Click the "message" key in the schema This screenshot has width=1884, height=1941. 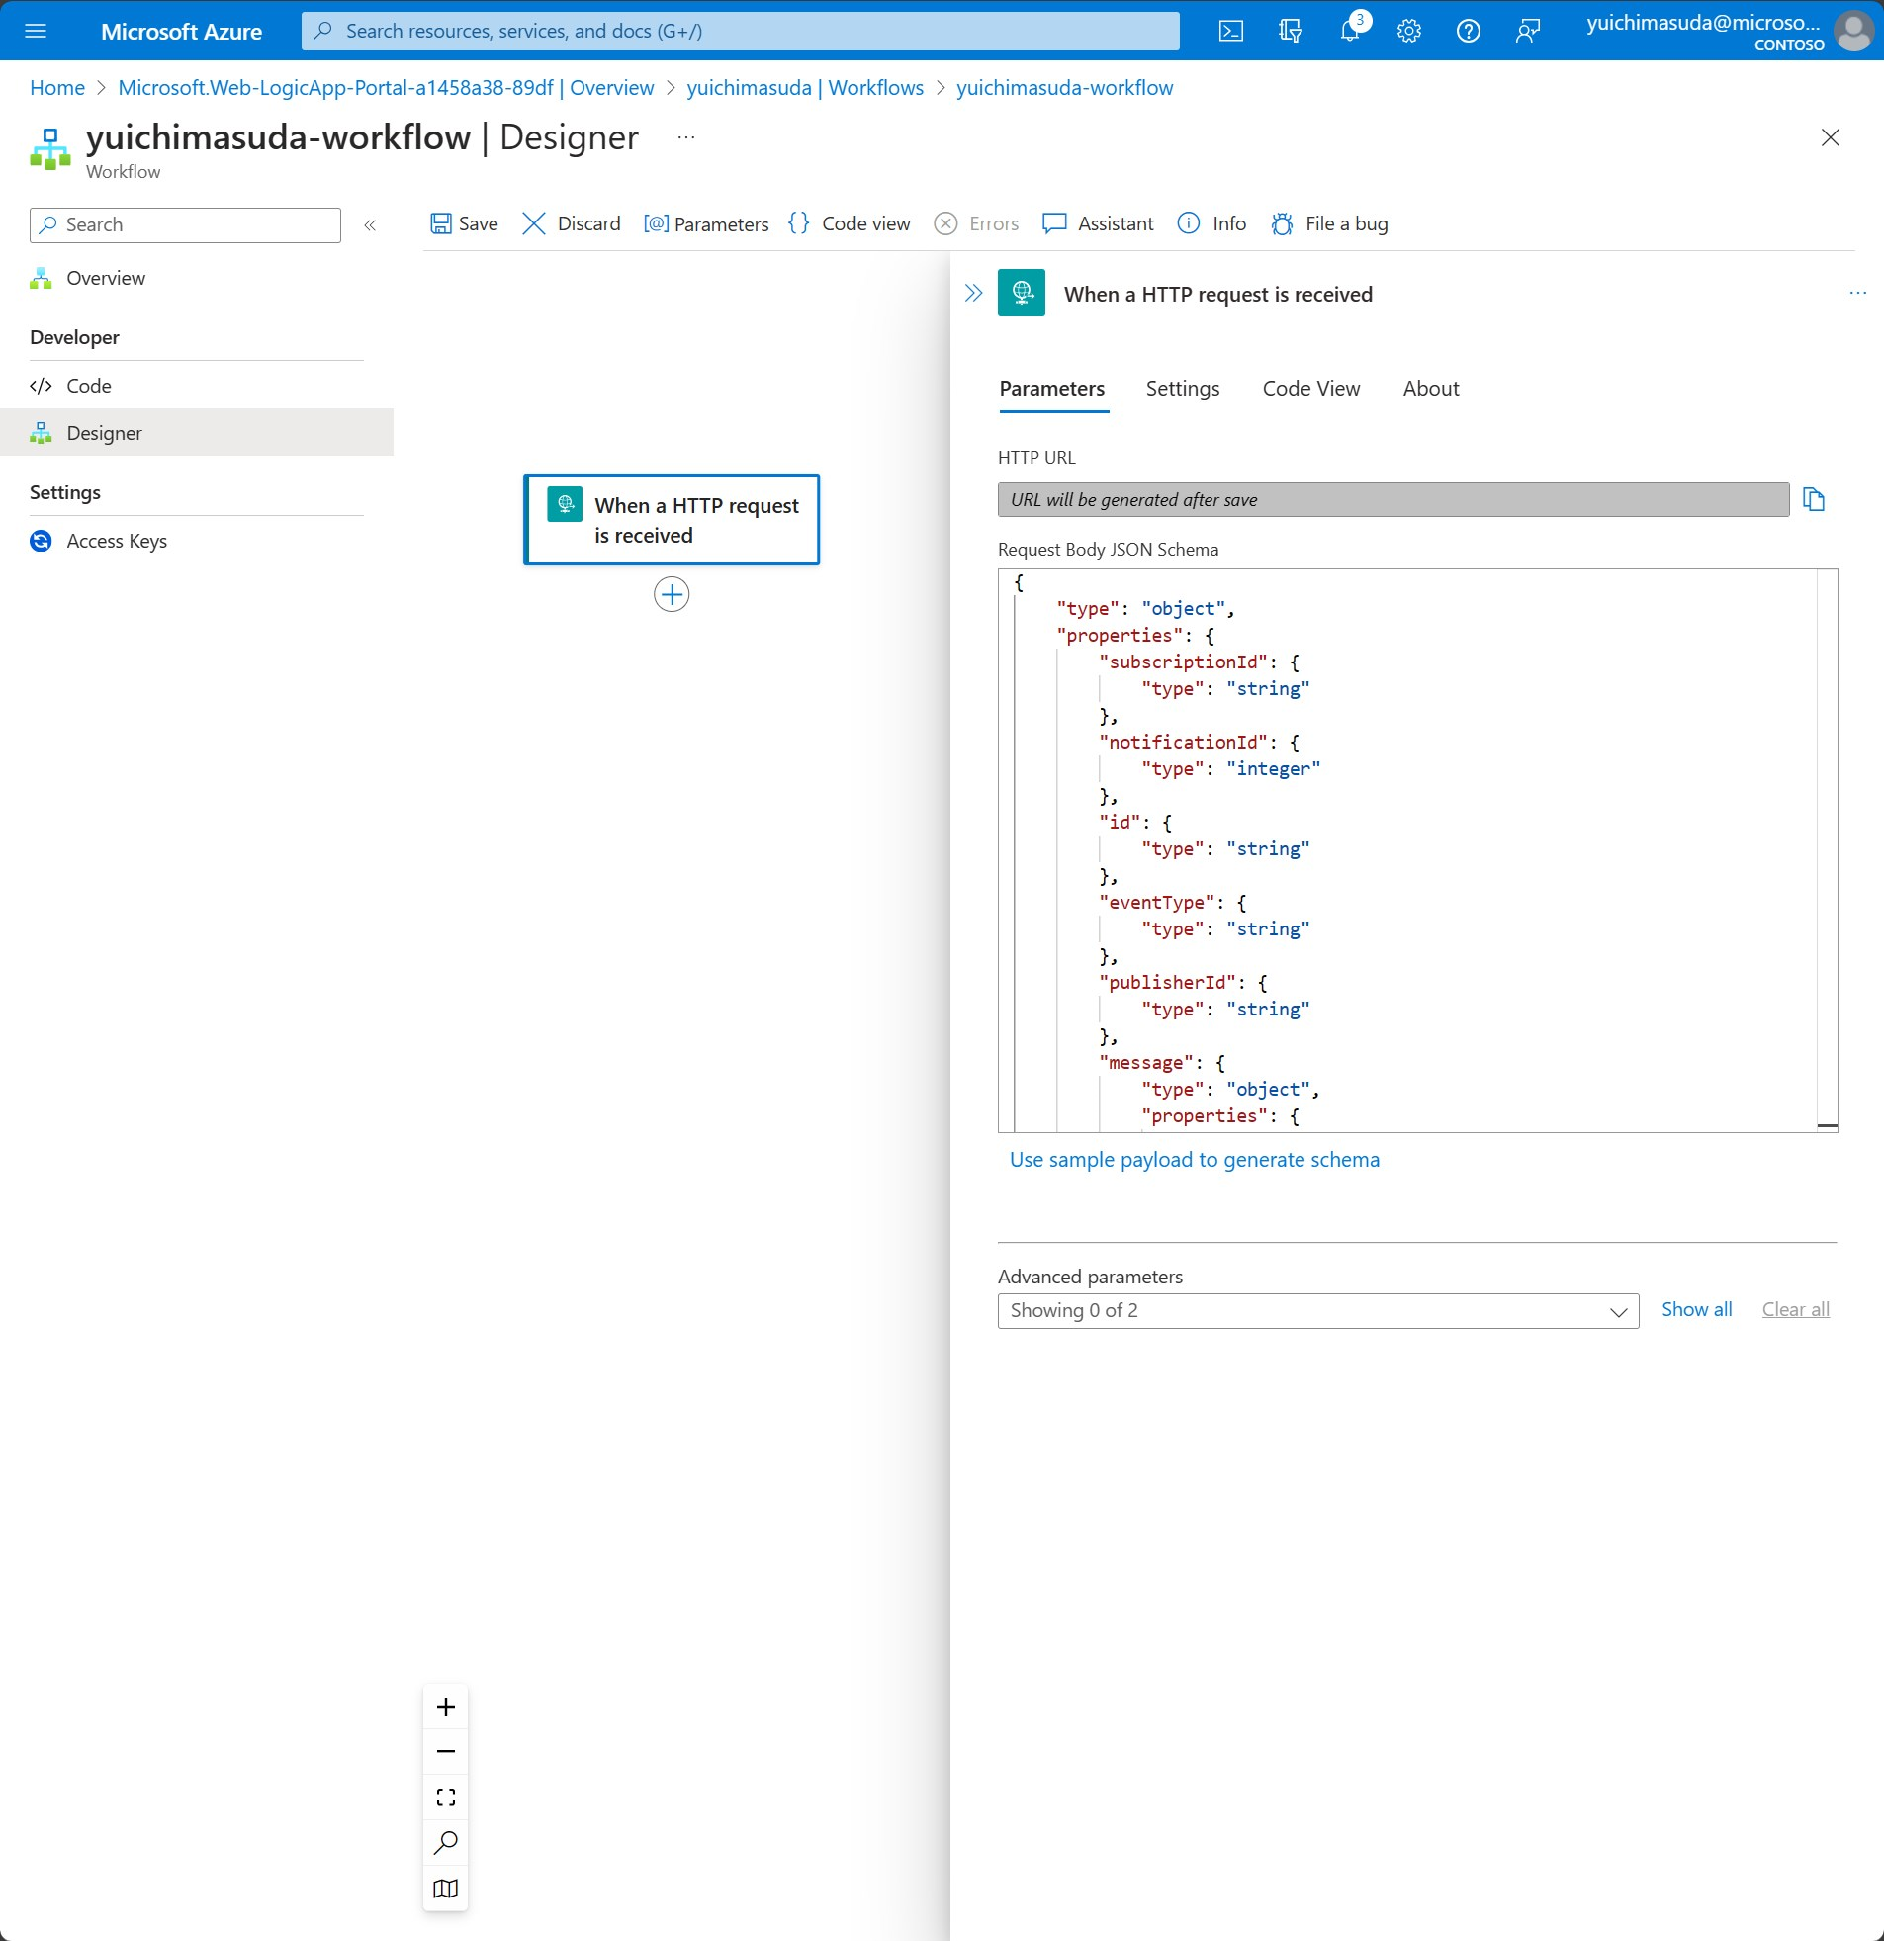click(x=1146, y=1064)
